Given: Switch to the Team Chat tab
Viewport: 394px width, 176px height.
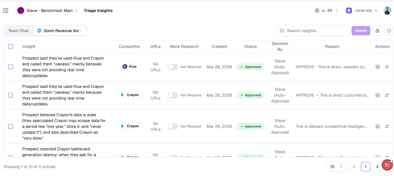Looking at the screenshot, I should (x=18, y=31).
